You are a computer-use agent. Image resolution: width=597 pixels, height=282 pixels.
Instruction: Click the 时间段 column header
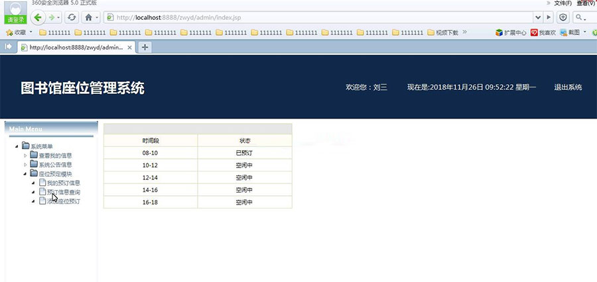pyautogui.click(x=151, y=140)
